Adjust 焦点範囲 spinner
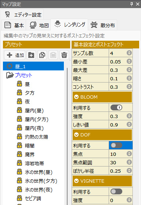This screenshot has height=205, width=141. pyautogui.click(x=129, y=162)
